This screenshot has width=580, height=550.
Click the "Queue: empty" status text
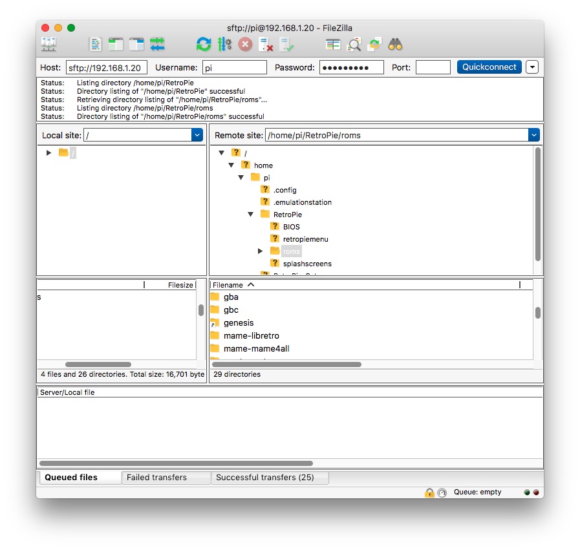coord(478,492)
